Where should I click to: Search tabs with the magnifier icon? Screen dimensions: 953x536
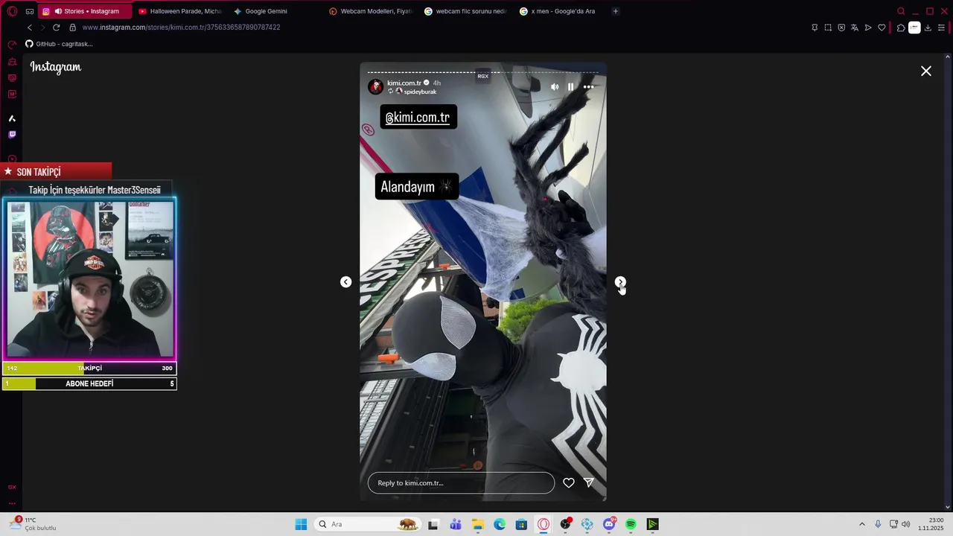(x=901, y=11)
